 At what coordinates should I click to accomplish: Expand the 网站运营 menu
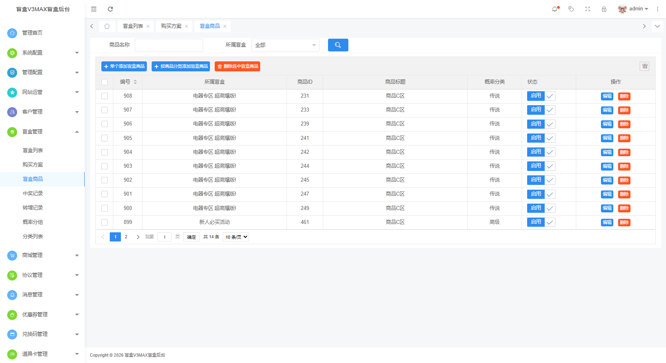point(77,92)
